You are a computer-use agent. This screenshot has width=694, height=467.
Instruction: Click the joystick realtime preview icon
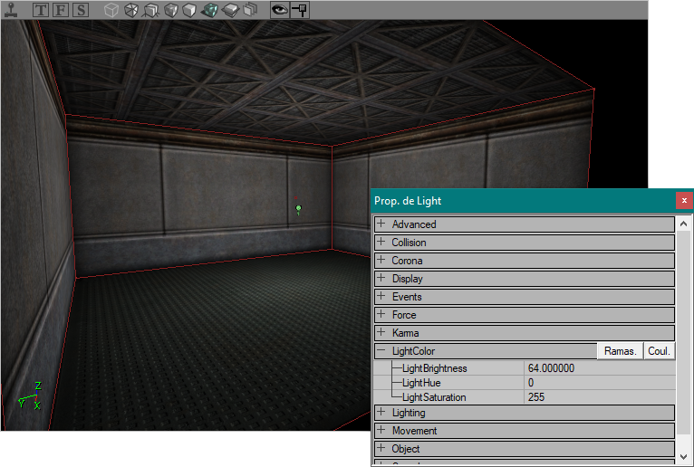(10, 11)
